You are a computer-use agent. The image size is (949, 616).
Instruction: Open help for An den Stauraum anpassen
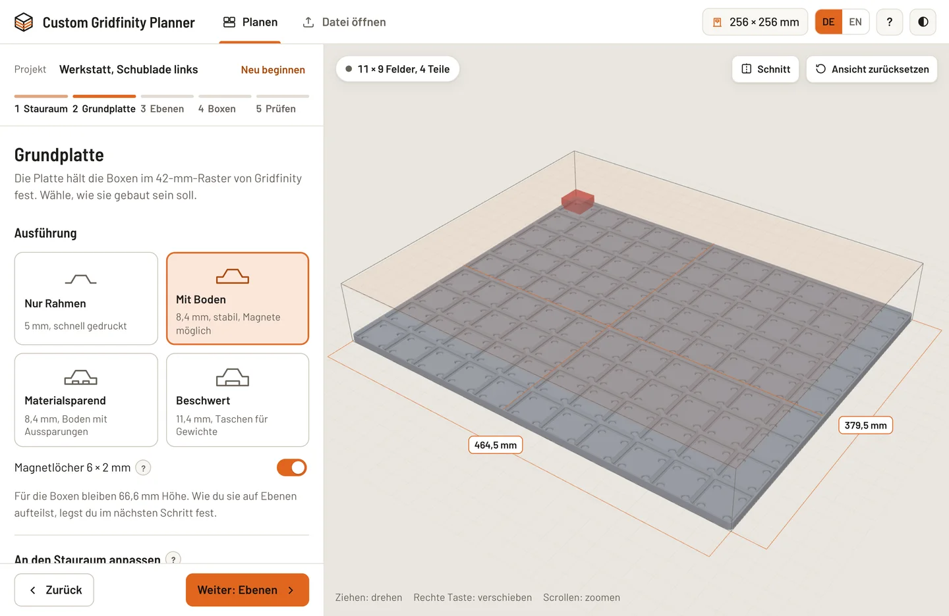173,559
